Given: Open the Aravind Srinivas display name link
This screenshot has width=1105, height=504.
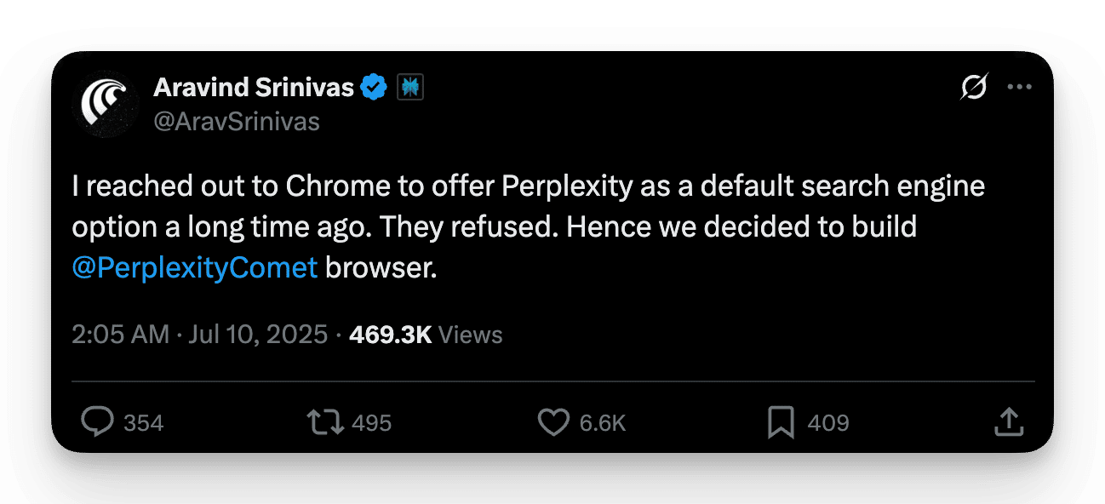Looking at the screenshot, I should click(253, 87).
